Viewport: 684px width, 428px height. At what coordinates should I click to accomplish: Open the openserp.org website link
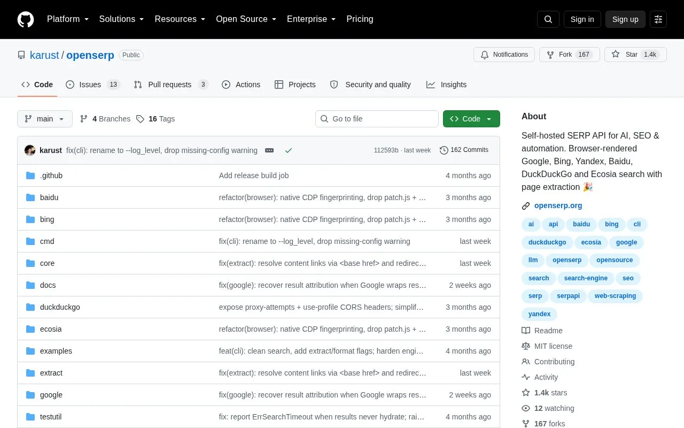(558, 205)
